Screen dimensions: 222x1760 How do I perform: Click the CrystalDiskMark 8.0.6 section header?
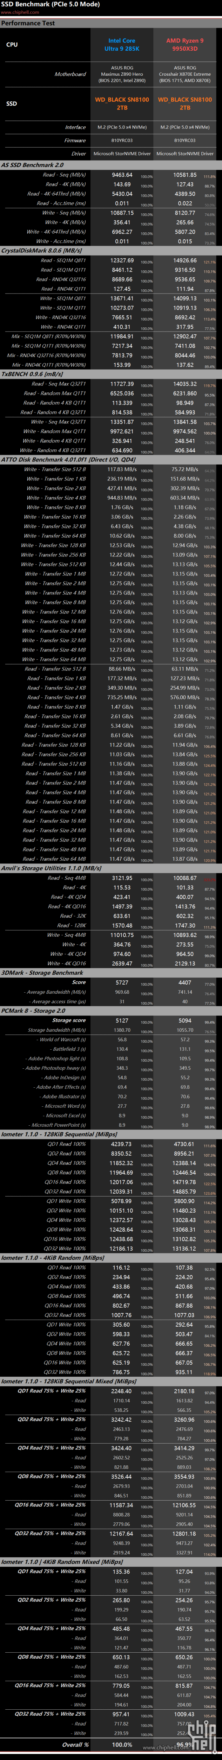click(x=41, y=251)
